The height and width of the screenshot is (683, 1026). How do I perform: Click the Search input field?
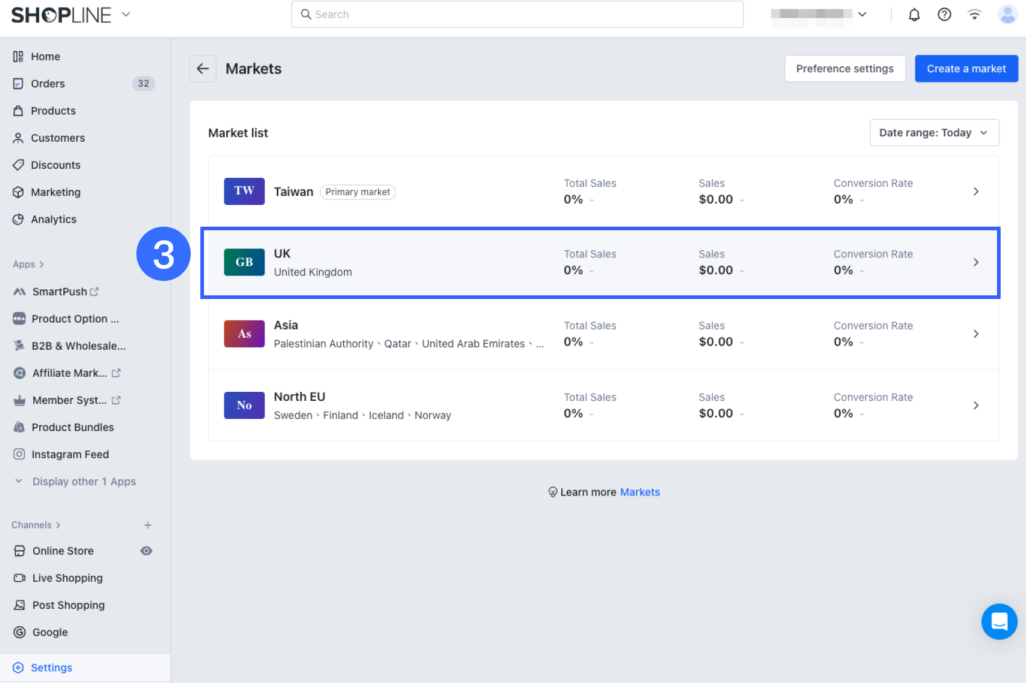point(517,14)
